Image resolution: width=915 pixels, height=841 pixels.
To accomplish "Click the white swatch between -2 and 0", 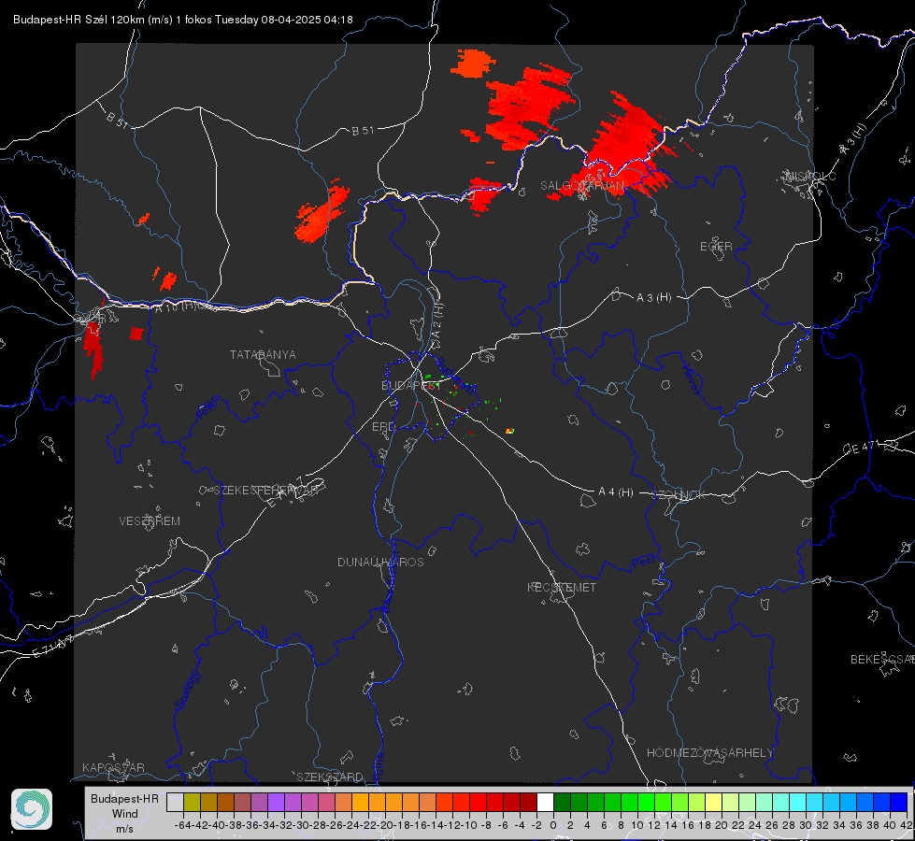I will coord(545,802).
